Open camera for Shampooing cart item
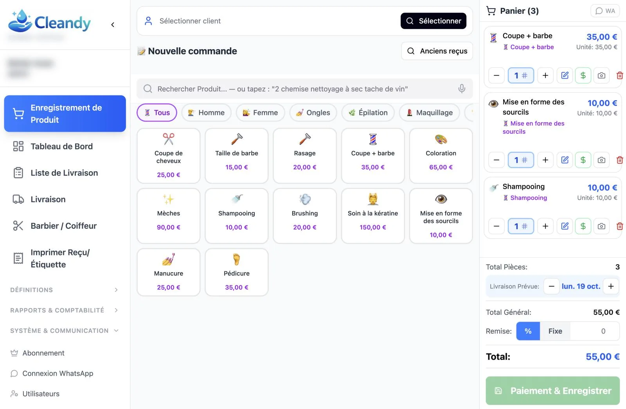 pos(601,226)
